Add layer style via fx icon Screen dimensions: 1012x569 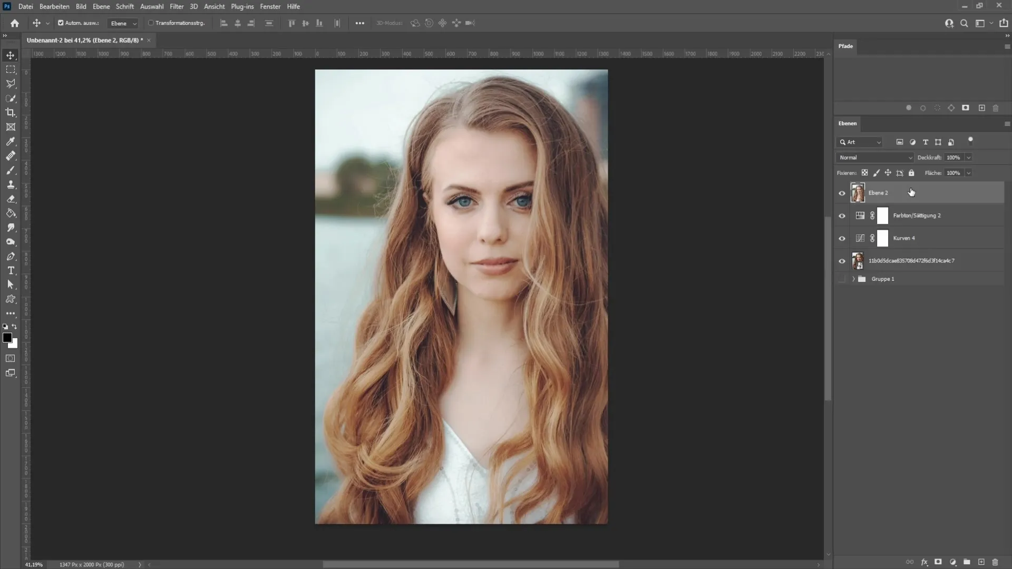click(x=924, y=562)
